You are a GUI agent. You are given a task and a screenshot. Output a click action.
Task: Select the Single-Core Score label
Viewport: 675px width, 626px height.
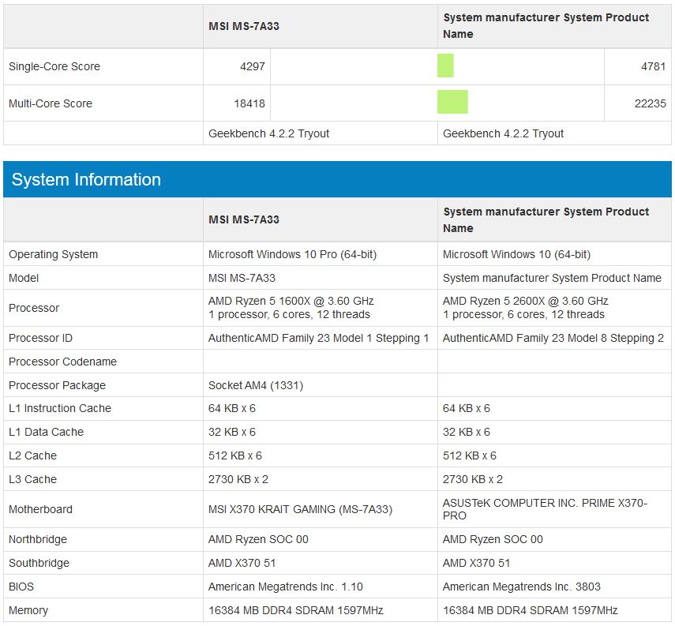tap(54, 66)
